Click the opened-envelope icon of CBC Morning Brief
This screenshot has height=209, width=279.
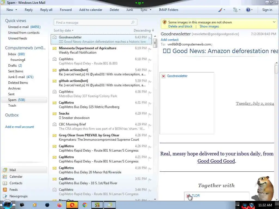click(x=54, y=124)
